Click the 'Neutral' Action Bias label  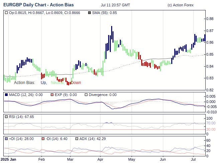(57, 83)
